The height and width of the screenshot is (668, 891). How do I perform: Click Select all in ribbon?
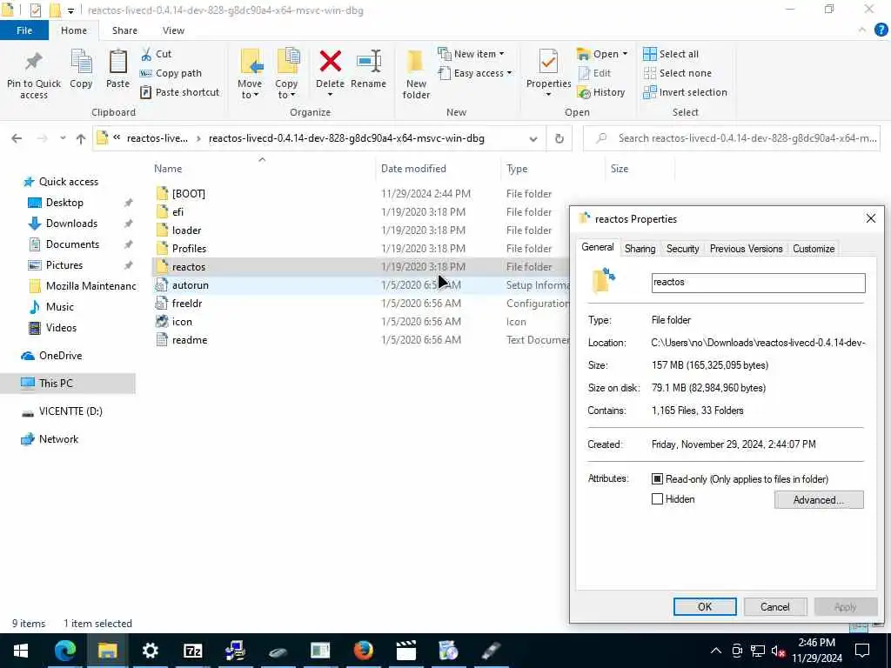[671, 54]
